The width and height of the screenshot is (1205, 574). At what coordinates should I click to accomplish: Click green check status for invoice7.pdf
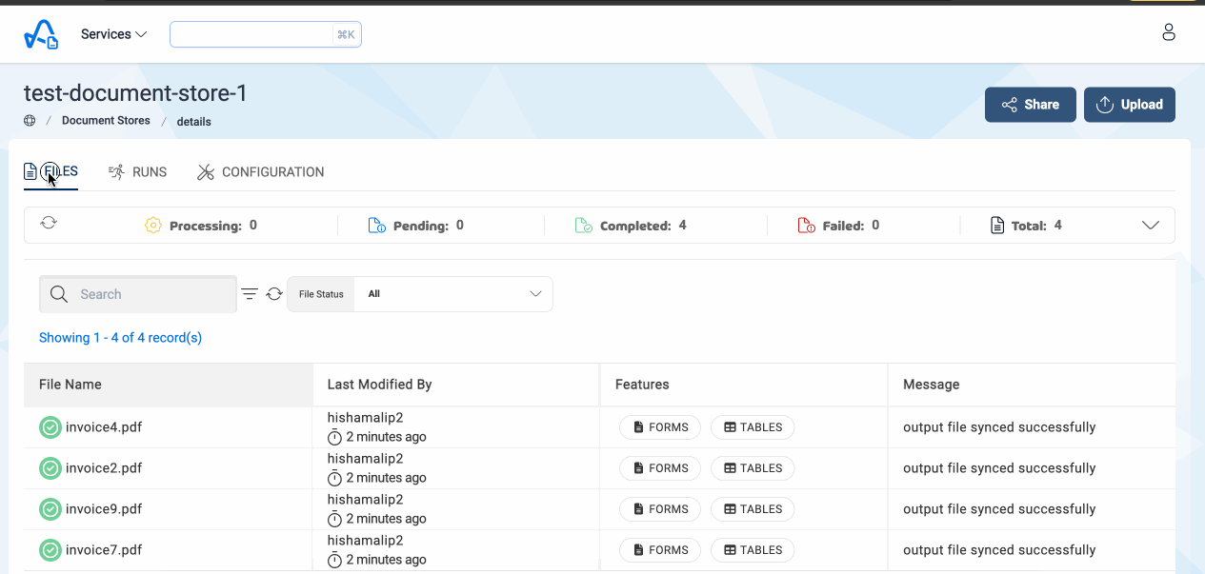(50, 550)
